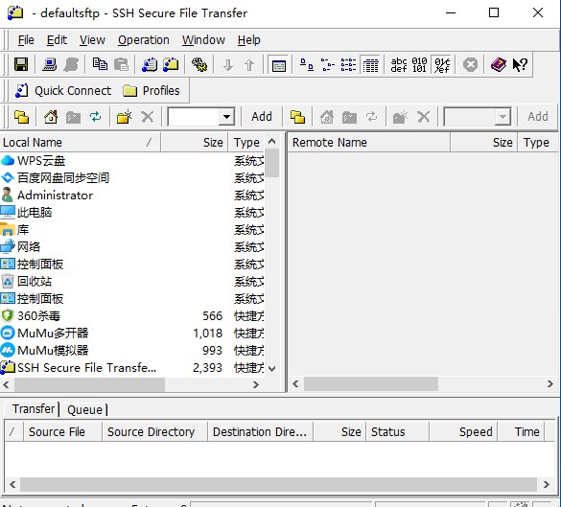The width and height of the screenshot is (561, 507).
Task: Select the 360杀毒 shortcut row
Action: tap(132, 316)
